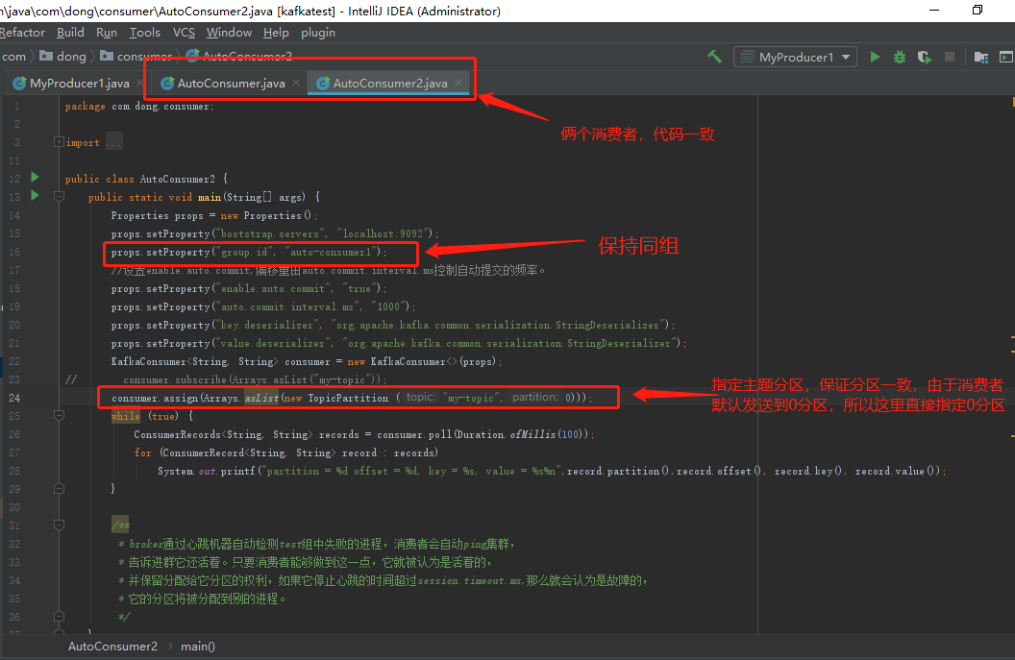Click fold end marker on line 36
Screen dimensions: 1015x660
(59, 616)
